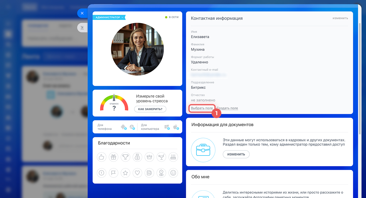366x198 pixels.
Task: Click изменить link in Контактная информация
Action: 340,18
